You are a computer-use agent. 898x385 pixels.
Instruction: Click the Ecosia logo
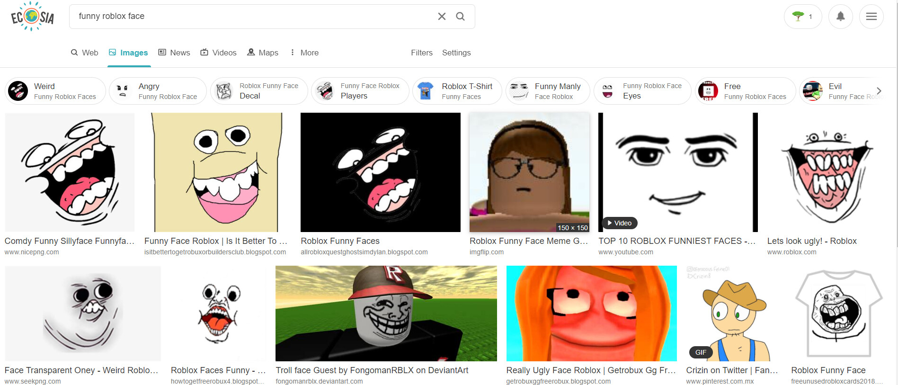click(x=32, y=17)
